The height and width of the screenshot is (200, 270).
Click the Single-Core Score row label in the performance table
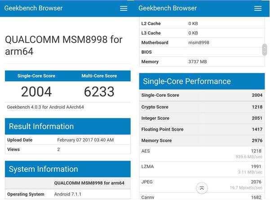(x=160, y=95)
